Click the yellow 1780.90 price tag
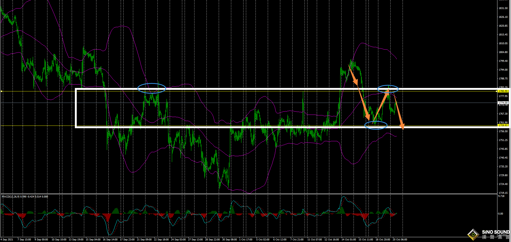Image resolution: width=511 pixels, height=242 pixels. [503, 91]
